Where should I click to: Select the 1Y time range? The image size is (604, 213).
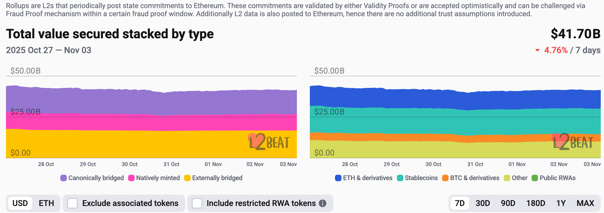point(561,203)
